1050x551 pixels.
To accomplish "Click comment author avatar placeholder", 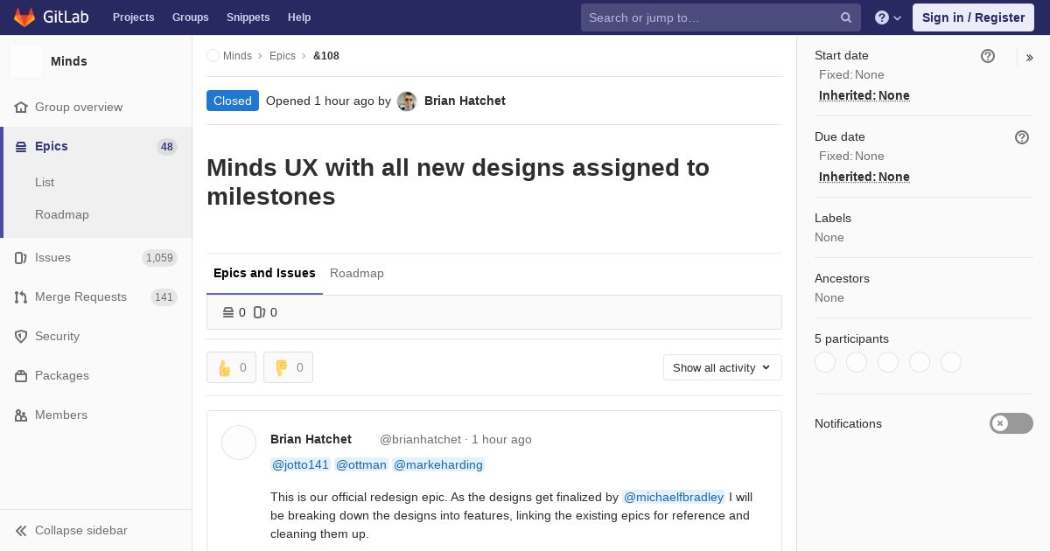I will 239,443.
